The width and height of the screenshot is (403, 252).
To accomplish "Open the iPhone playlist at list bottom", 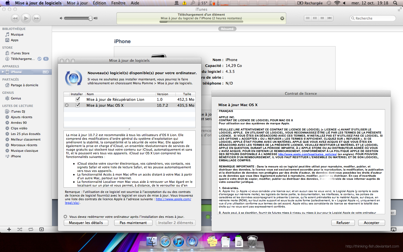I will [x=16, y=156].
